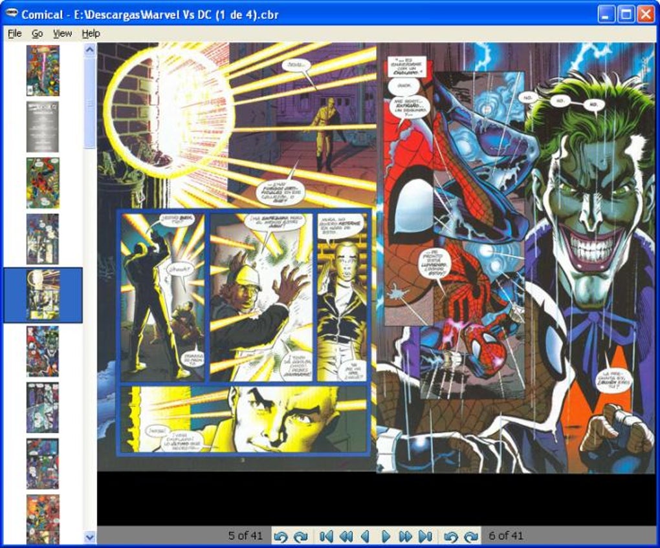Go to next single page

(x=386, y=536)
